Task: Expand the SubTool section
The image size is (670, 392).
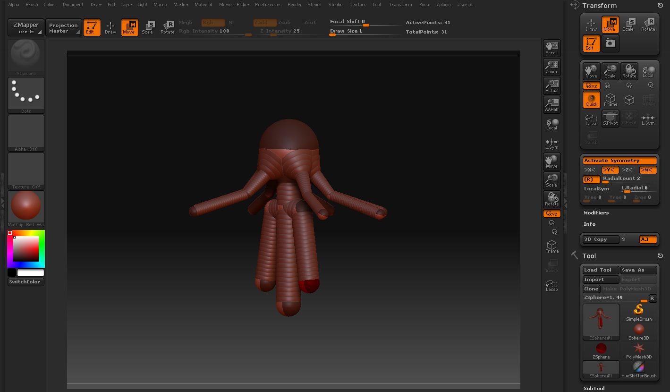Action: tap(594, 389)
